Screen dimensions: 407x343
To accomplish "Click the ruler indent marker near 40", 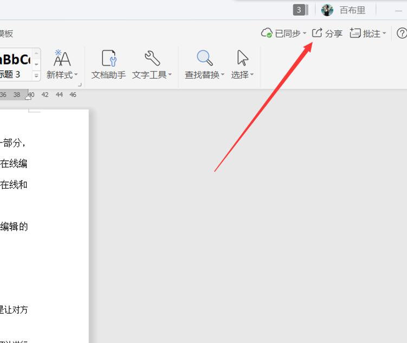I will (x=28, y=97).
